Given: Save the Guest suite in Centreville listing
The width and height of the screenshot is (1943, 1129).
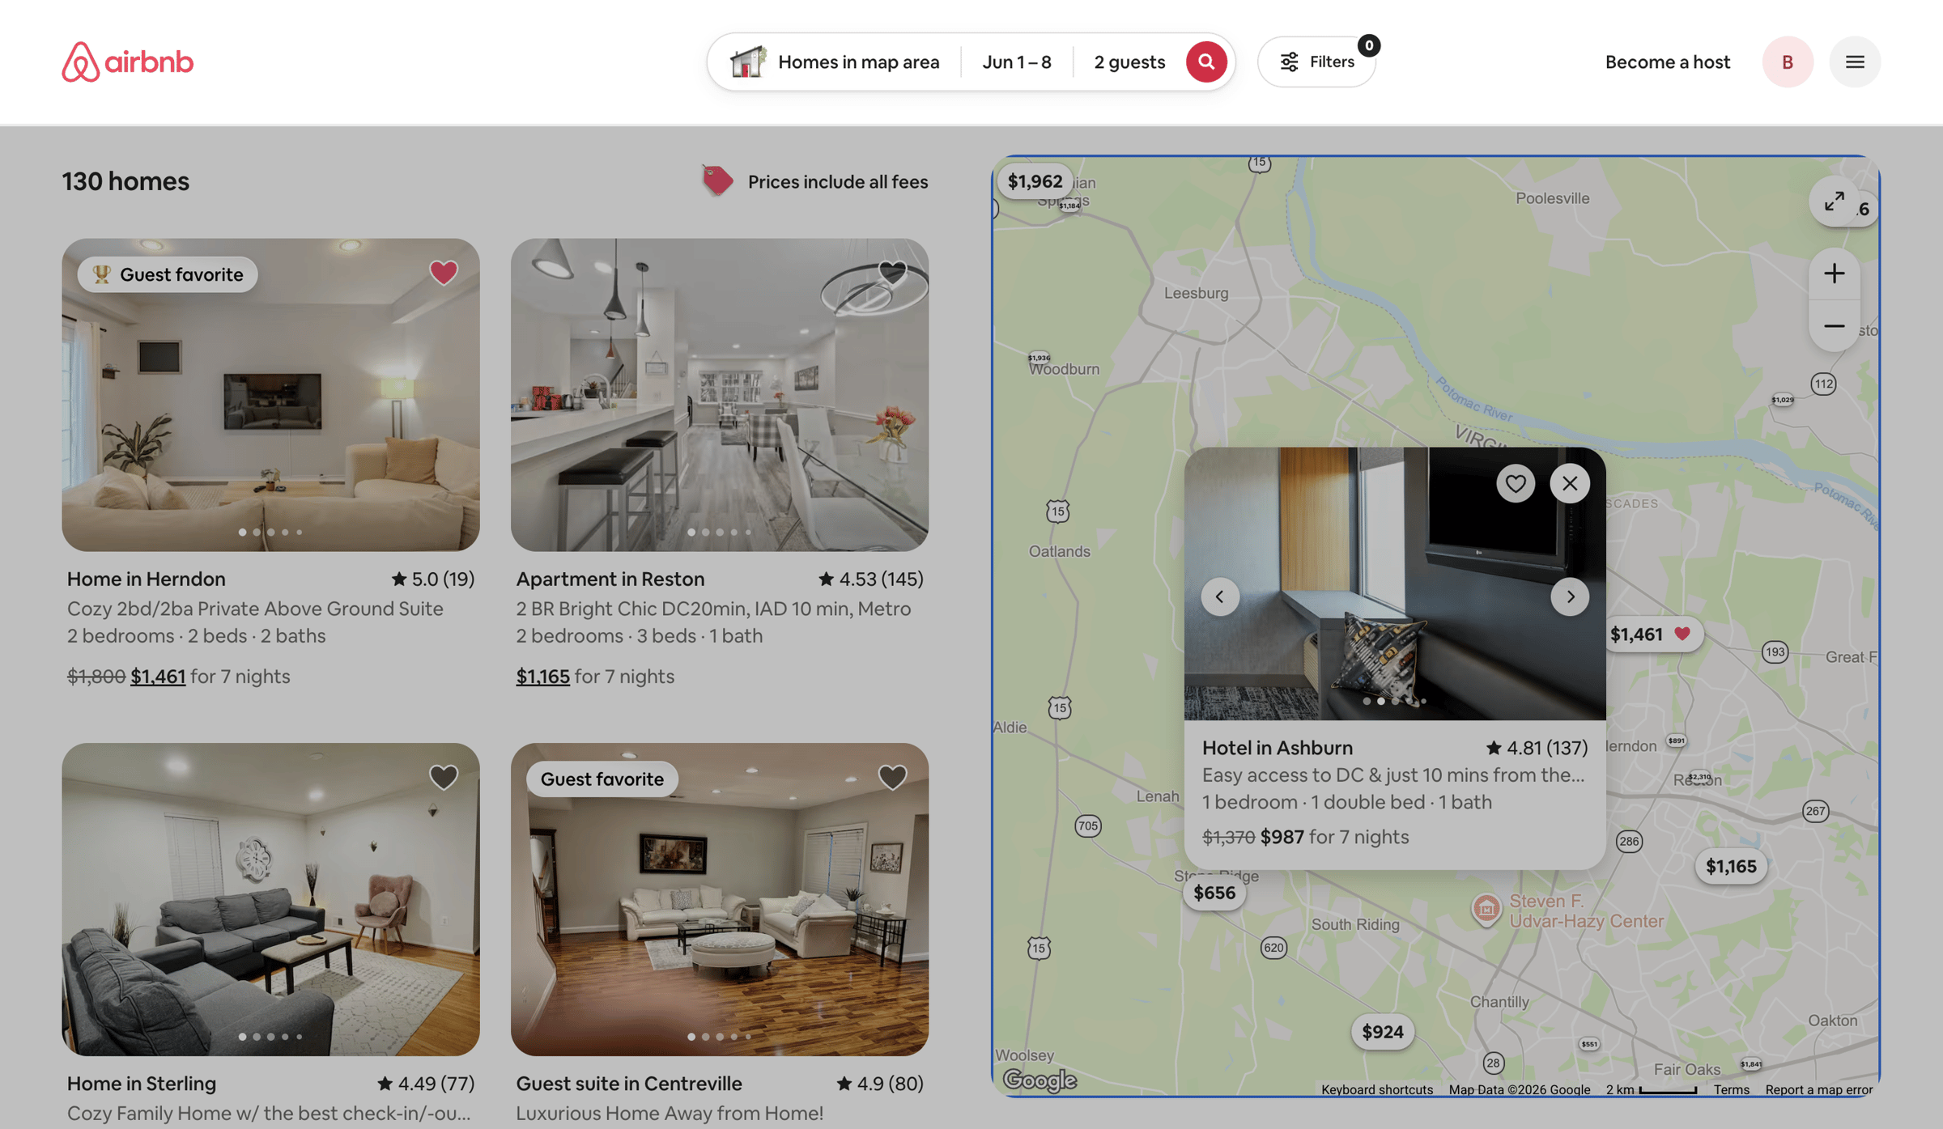Looking at the screenshot, I should [x=892, y=777].
